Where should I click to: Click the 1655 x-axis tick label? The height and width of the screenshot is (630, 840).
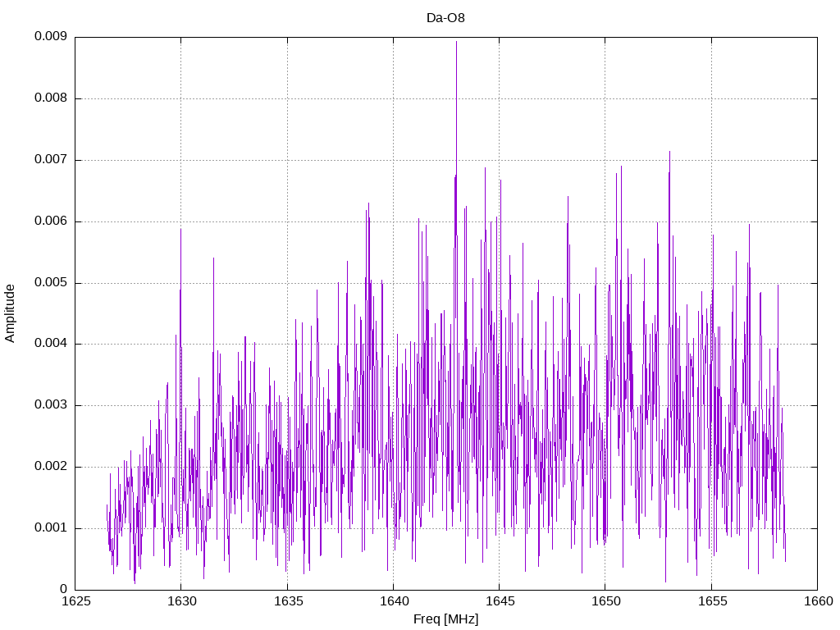click(712, 601)
